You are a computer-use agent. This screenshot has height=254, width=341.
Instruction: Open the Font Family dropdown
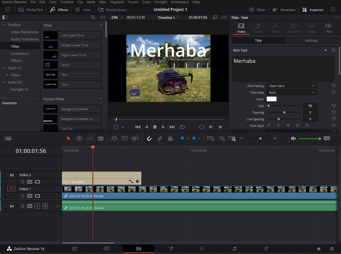[292, 86]
